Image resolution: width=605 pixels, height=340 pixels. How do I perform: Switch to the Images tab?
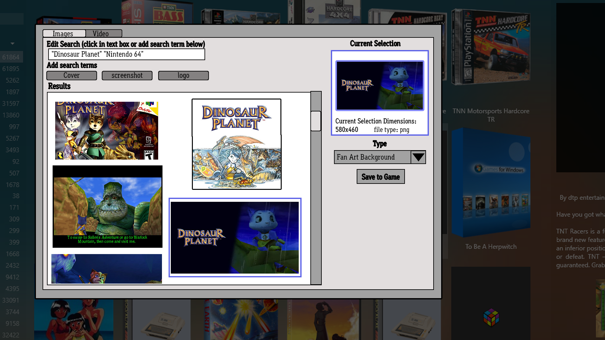click(x=64, y=33)
